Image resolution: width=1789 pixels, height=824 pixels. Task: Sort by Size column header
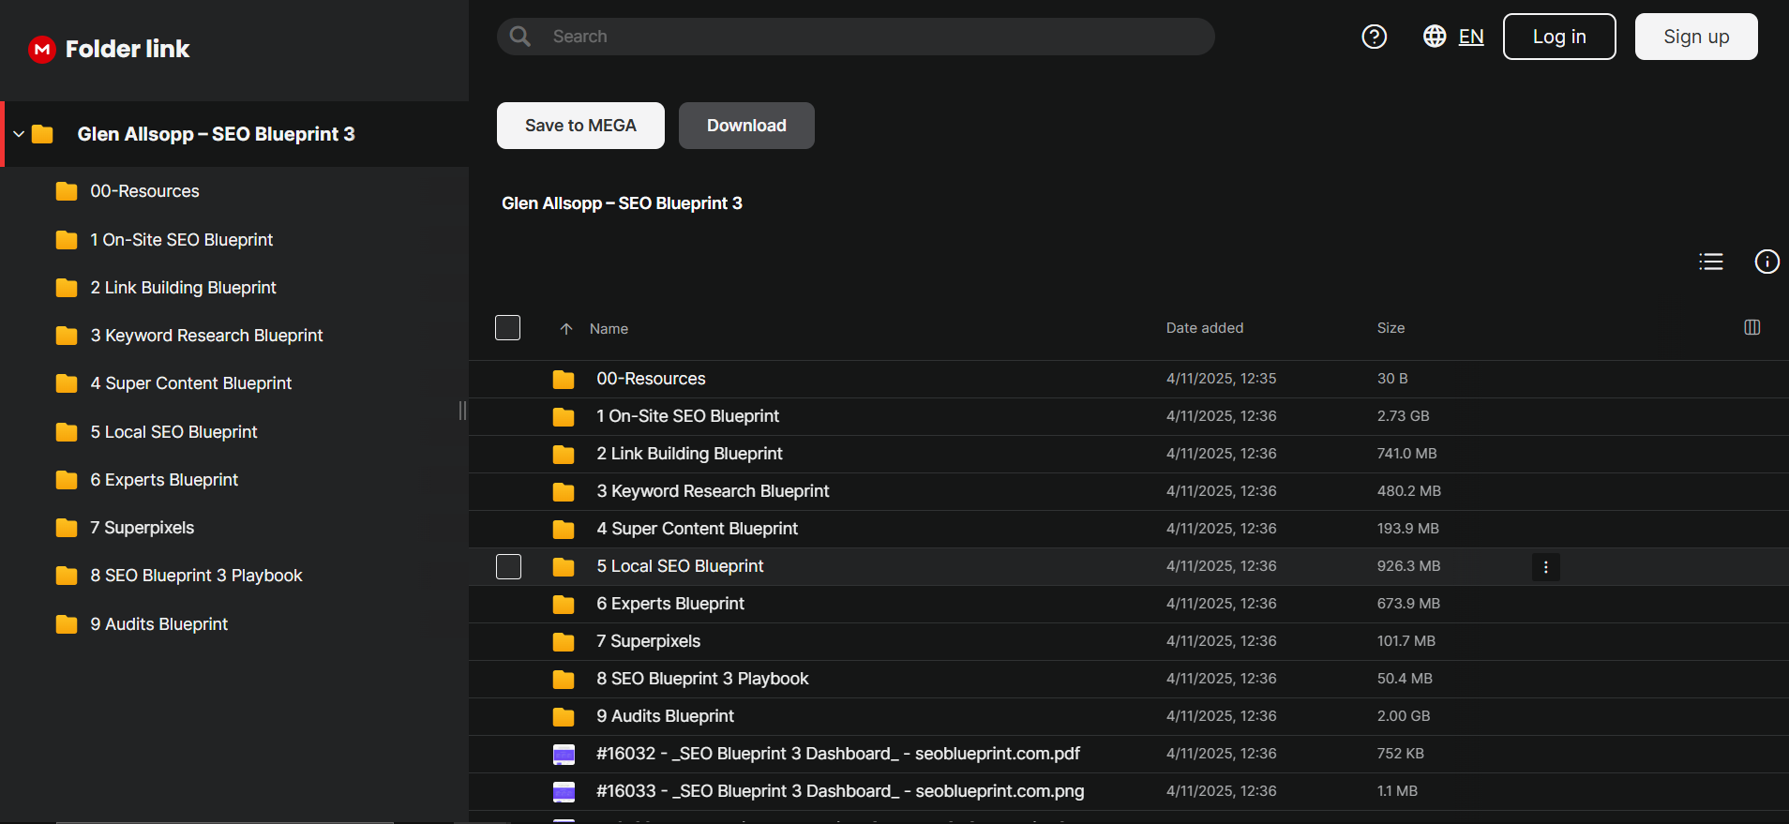pyautogui.click(x=1391, y=328)
